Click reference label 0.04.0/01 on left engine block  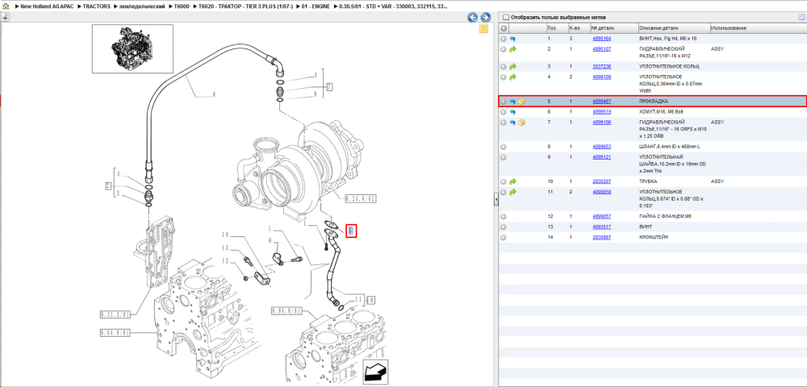tap(117, 333)
